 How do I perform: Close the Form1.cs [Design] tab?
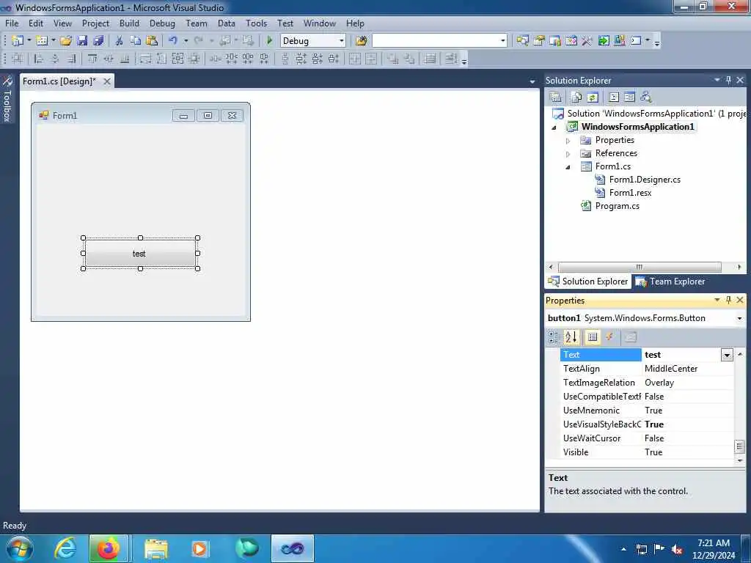click(x=107, y=81)
